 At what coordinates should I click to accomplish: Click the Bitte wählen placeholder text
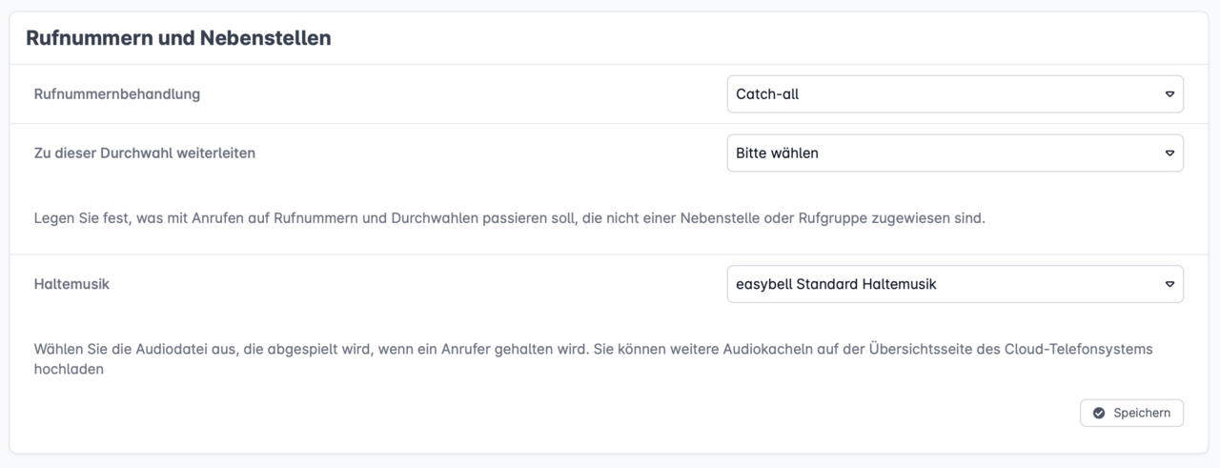(777, 153)
